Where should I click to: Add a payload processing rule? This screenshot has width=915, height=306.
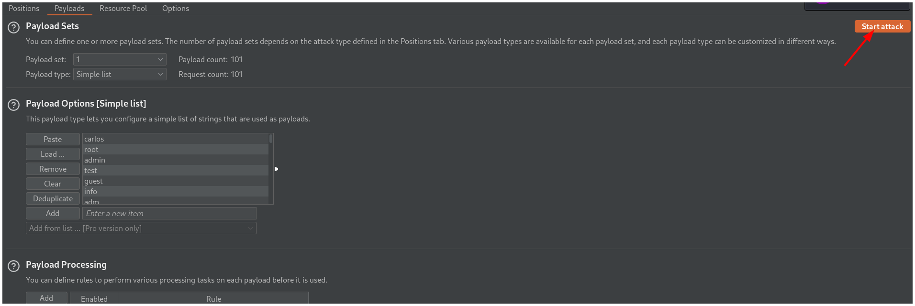tap(46, 298)
